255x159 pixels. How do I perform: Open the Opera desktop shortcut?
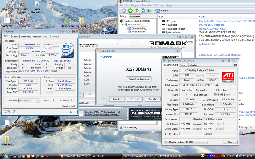coord(22,22)
